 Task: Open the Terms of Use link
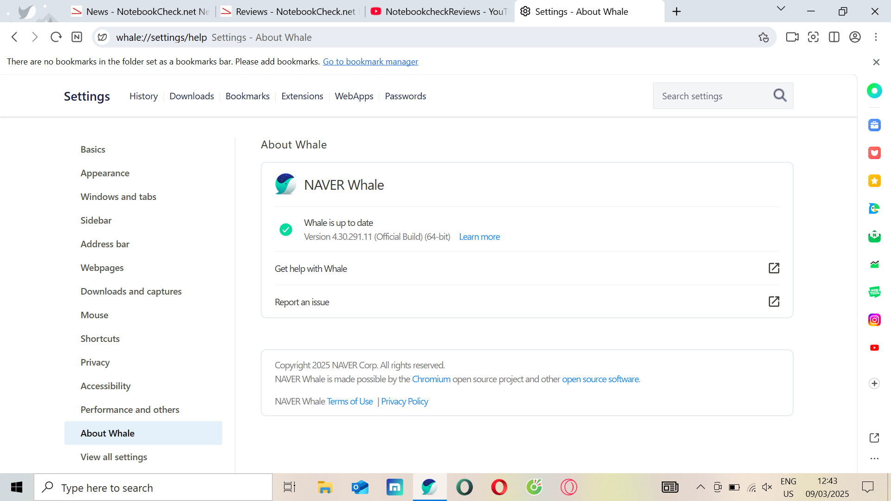coord(350,401)
